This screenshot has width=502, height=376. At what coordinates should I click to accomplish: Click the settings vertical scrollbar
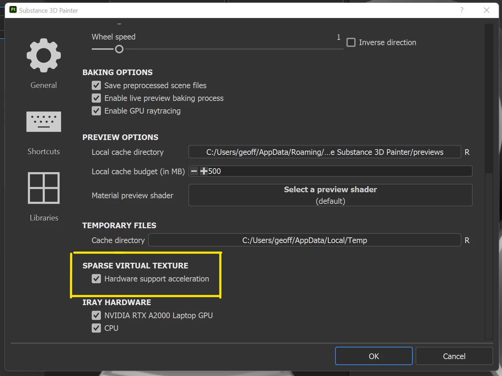(x=489, y=255)
